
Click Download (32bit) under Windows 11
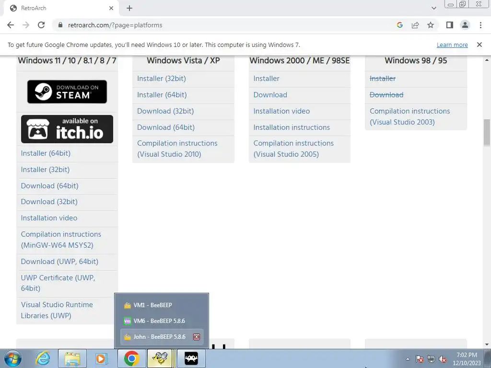coord(49,202)
